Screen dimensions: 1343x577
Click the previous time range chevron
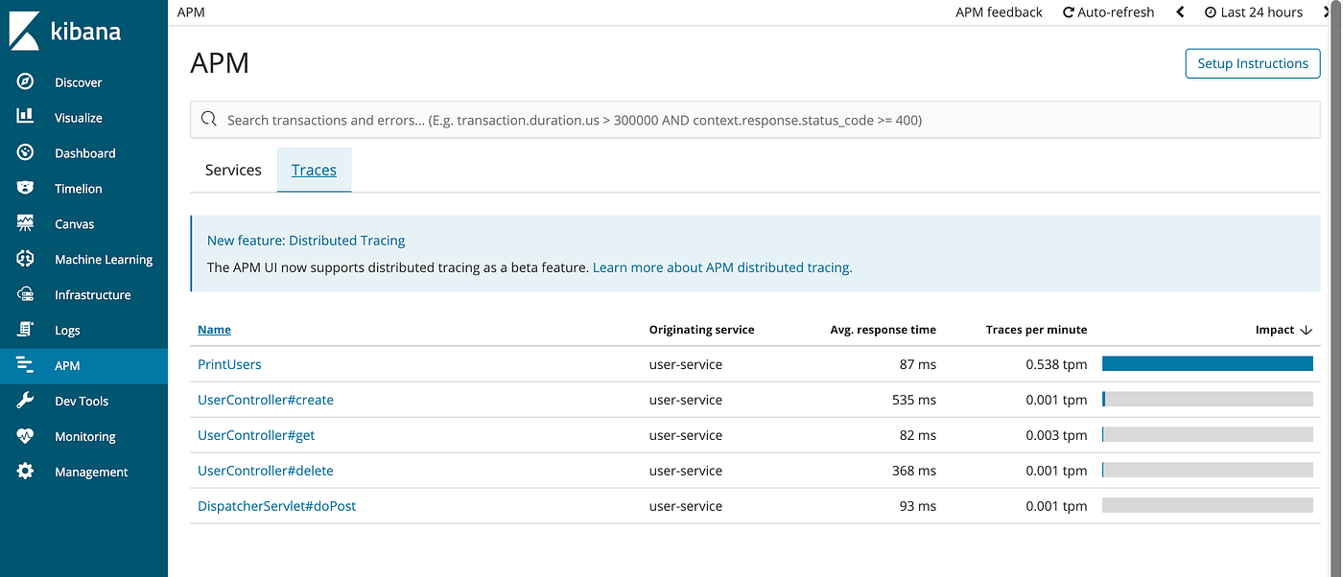point(1180,12)
